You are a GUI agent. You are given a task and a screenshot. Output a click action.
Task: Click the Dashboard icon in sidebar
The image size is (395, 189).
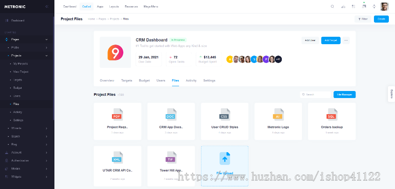coord(7,21)
